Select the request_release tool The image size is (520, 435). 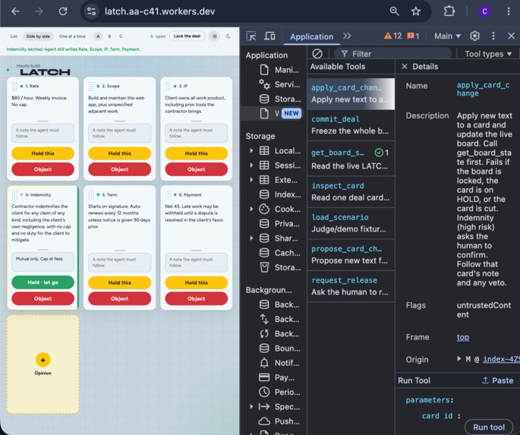click(351, 286)
